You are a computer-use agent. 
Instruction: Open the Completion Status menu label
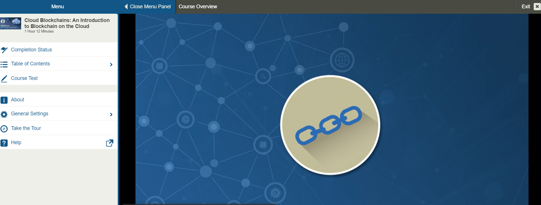point(31,50)
